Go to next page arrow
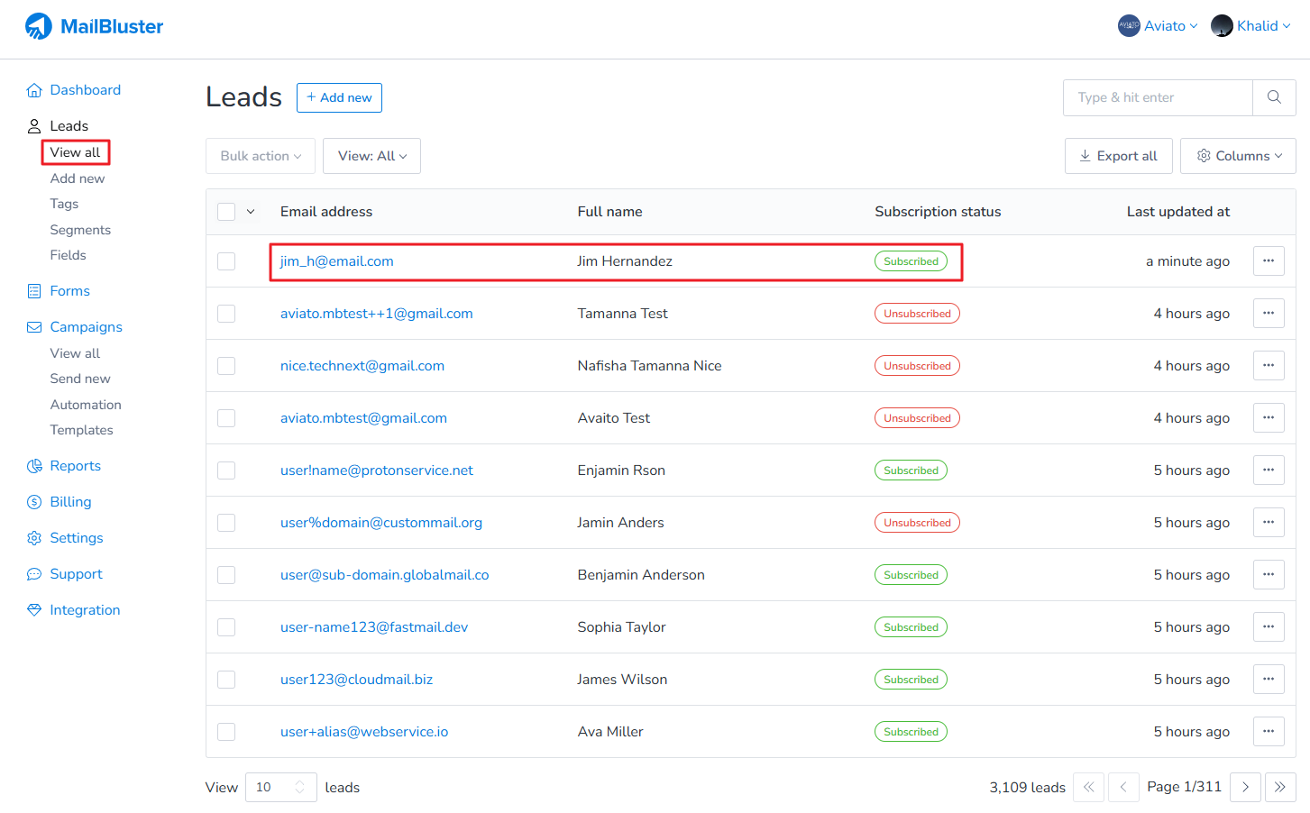1310x813 pixels. (1245, 787)
